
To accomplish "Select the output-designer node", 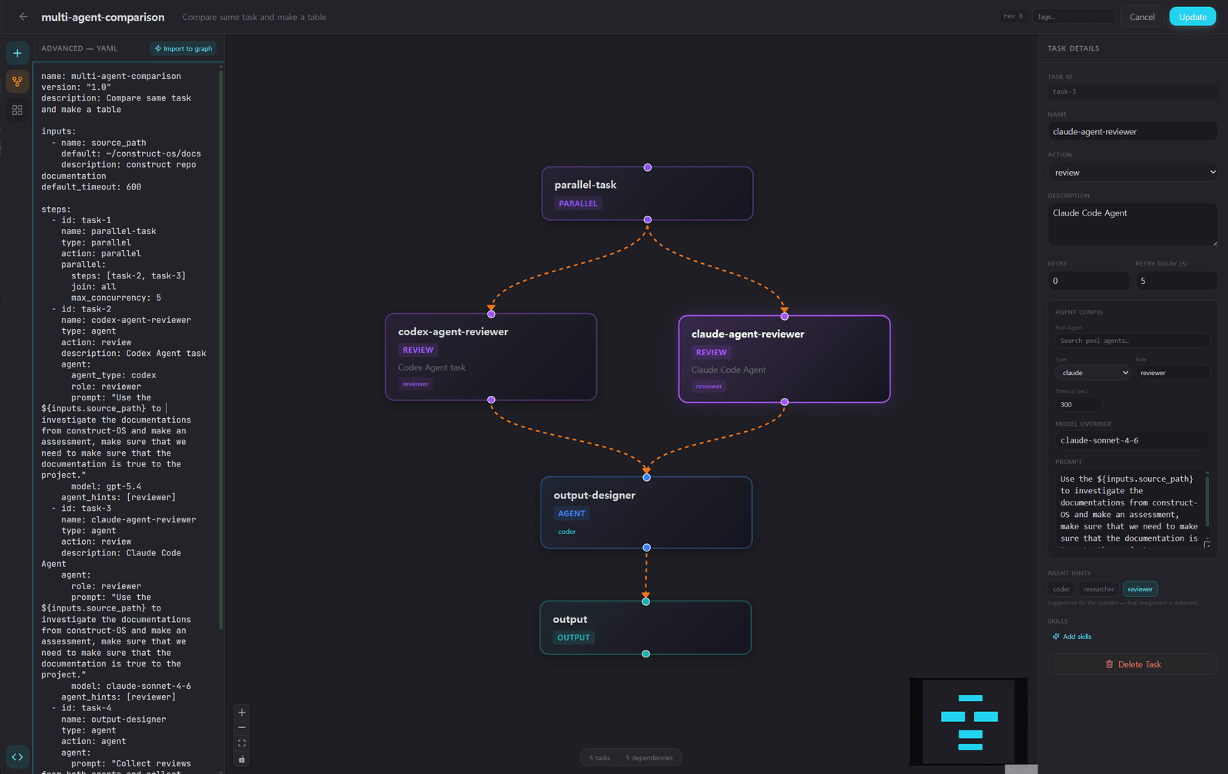I will point(646,512).
